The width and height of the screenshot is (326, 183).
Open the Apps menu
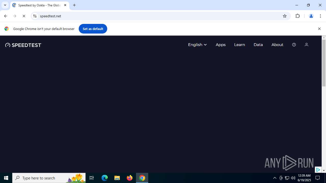pos(221,45)
